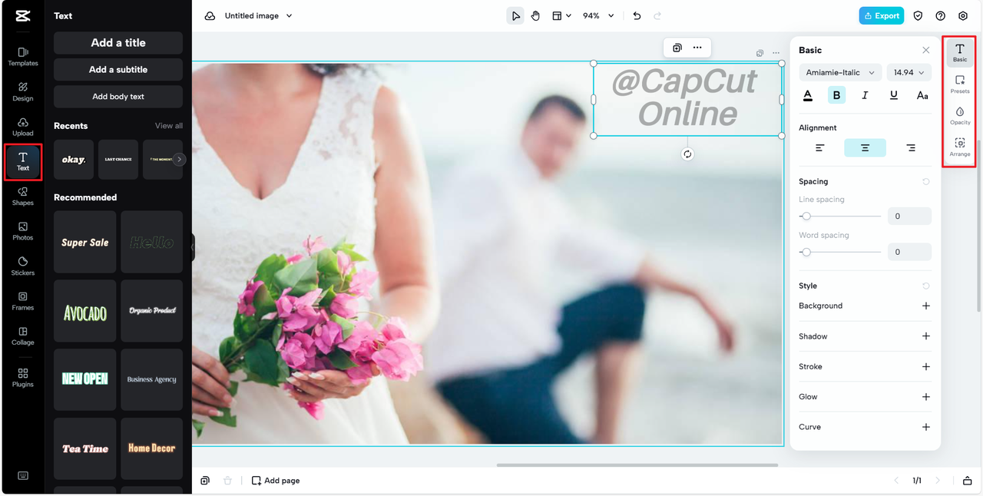Click the Export button
The width and height of the screenshot is (983, 496).
tap(881, 15)
